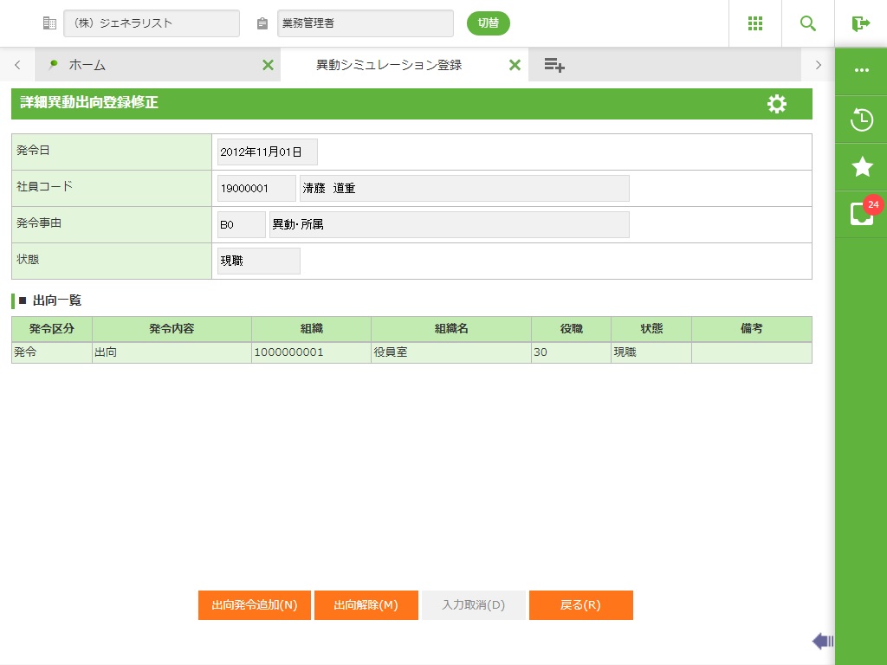887x665 pixels.
Task: Open the three-dots more options sidebar icon
Action: [861, 70]
